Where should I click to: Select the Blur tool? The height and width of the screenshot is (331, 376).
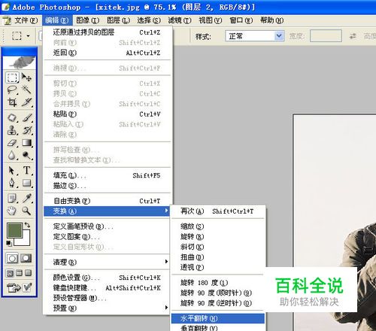point(12,156)
